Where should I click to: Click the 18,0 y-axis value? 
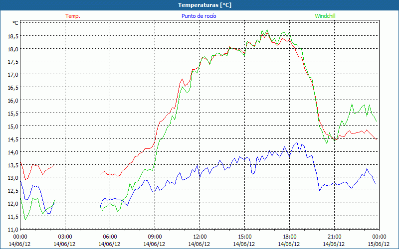13,49
